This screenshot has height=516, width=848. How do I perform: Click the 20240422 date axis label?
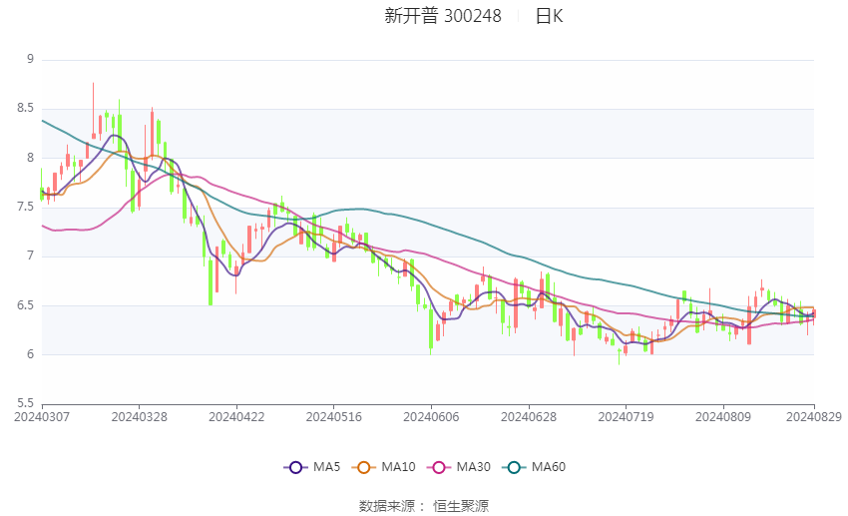(x=236, y=417)
